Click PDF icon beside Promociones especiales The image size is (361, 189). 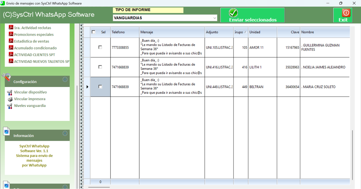click(11, 34)
